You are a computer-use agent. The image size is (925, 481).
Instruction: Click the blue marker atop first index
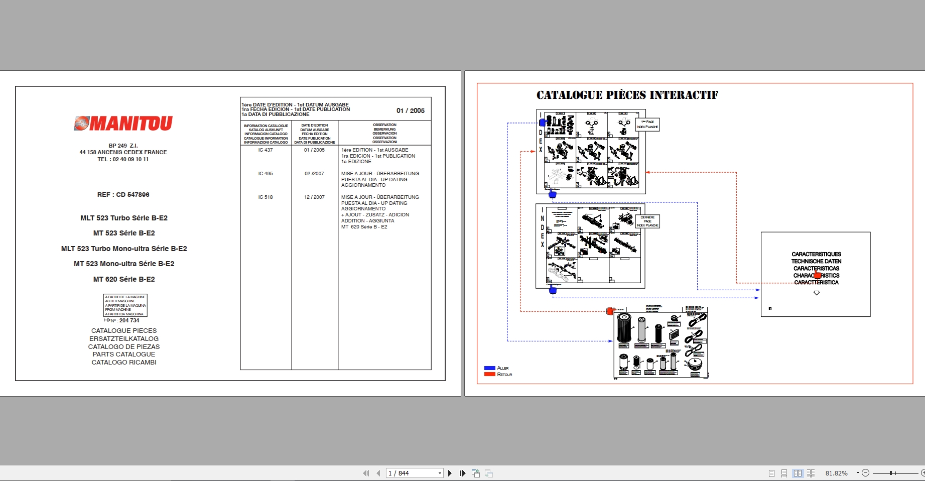click(x=542, y=123)
